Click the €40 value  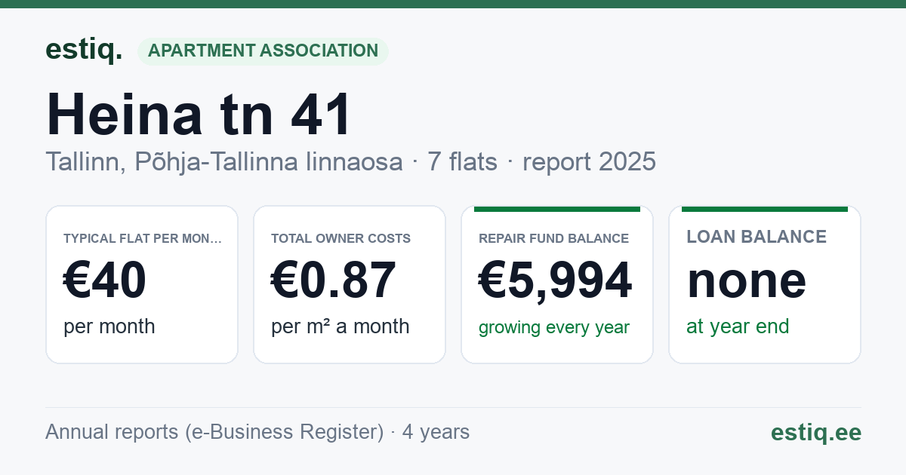coord(105,280)
